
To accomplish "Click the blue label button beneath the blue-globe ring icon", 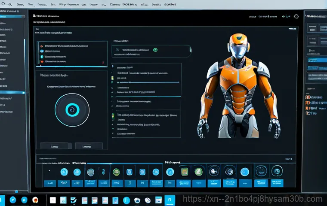I will [277, 183].
